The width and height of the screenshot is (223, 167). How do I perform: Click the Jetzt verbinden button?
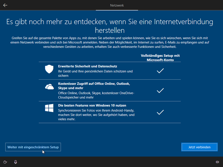199,147
